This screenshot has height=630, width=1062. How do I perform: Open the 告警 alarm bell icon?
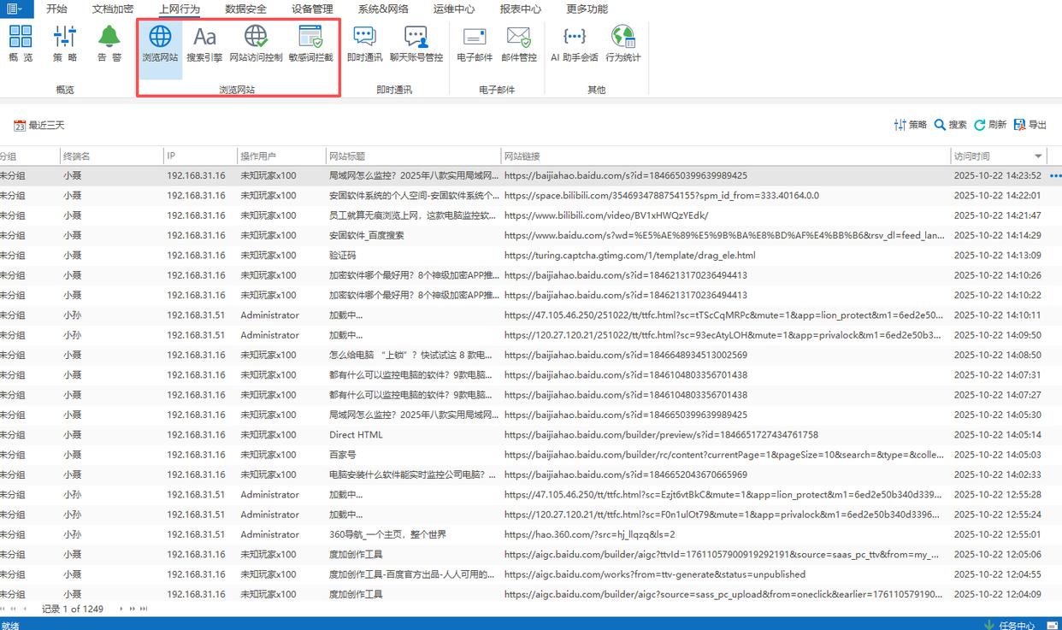pyautogui.click(x=109, y=43)
